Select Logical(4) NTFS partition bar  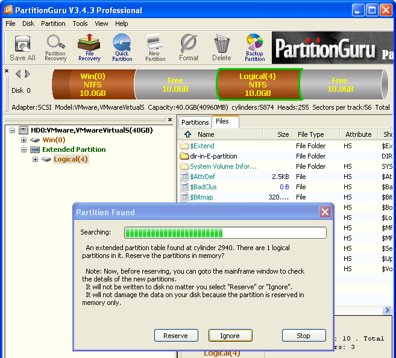[258, 84]
